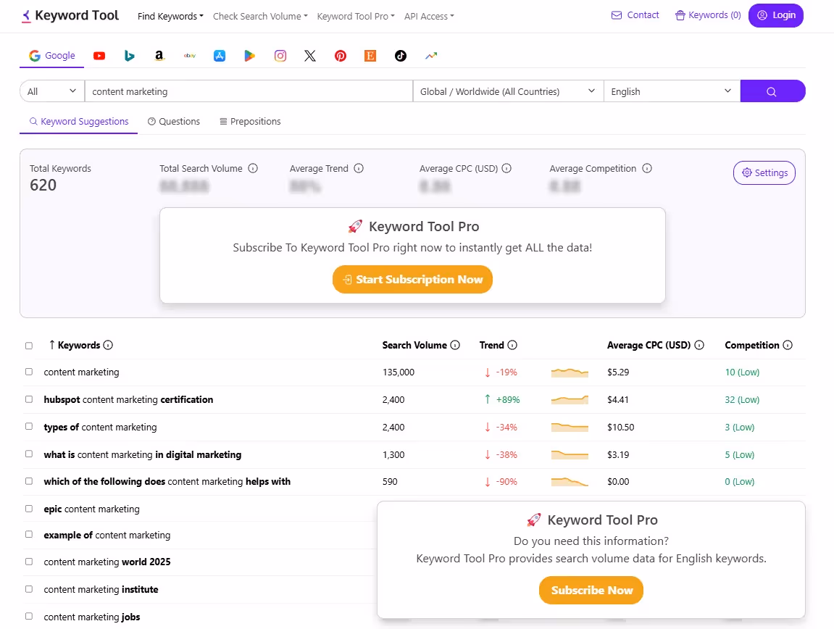Open the Settings button

point(764,172)
